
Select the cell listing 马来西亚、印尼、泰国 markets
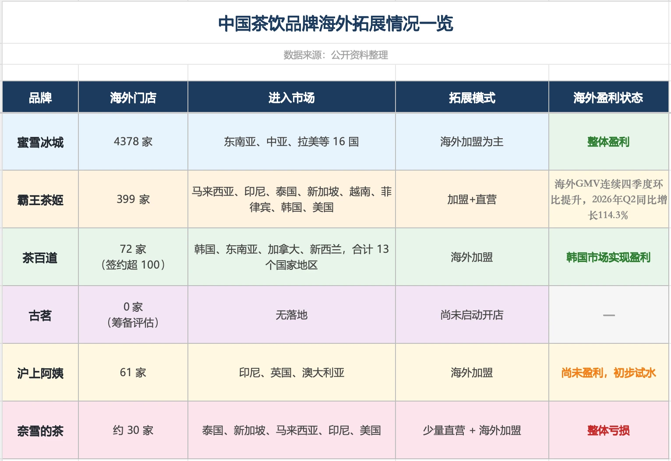(292, 199)
